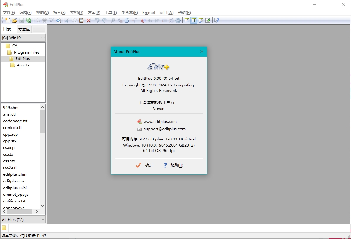This screenshot has width=351, height=239.
Task: Select the cpp.stx file
Action: coord(10,141)
